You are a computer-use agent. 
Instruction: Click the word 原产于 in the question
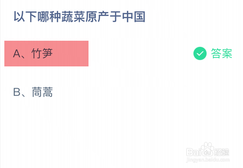pos(104,17)
